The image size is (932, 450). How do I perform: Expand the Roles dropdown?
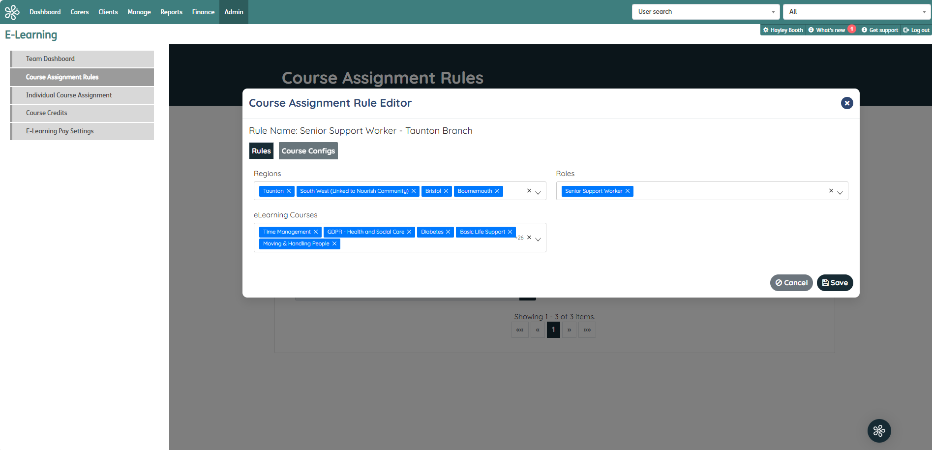tap(839, 192)
